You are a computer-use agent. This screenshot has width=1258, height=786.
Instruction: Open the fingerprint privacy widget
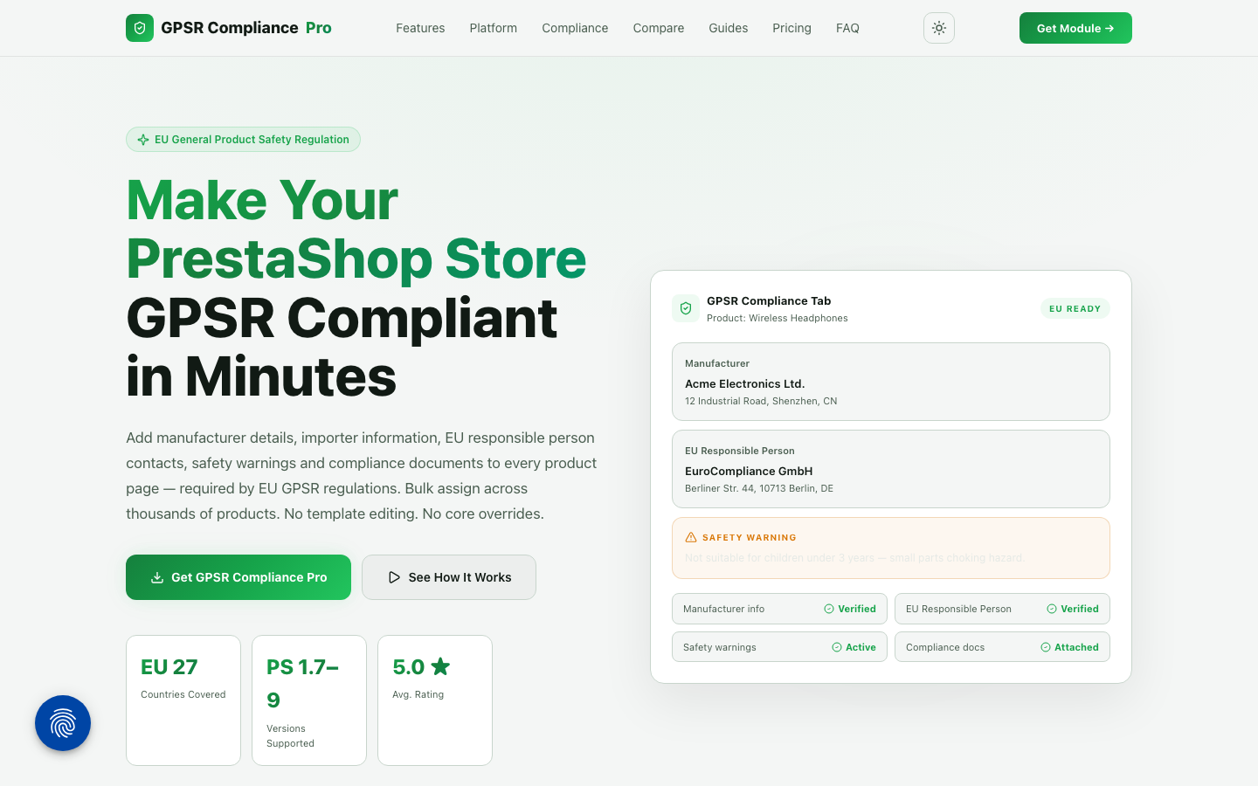tap(63, 723)
